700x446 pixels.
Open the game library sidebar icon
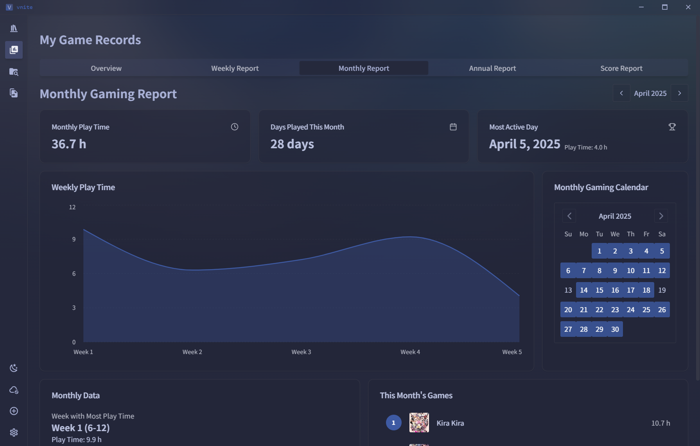[14, 28]
